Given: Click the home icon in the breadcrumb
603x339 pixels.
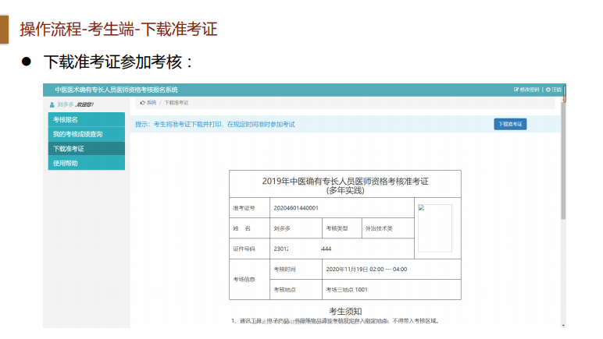Looking at the screenshot, I should point(142,103).
